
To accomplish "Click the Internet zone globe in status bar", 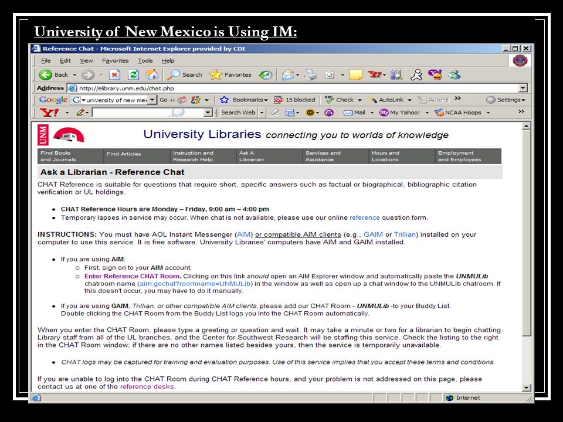I will pos(450,397).
